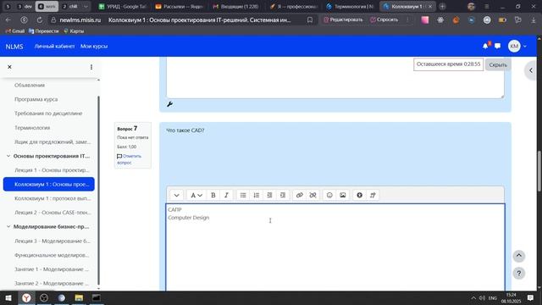Open Лекция 2 - Основы CASE in sidebar
This screenshot has height=305, width=542.
(53, 213)
